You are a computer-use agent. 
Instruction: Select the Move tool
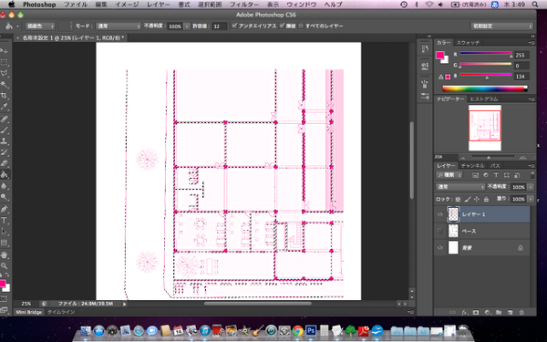coord(5,51)
